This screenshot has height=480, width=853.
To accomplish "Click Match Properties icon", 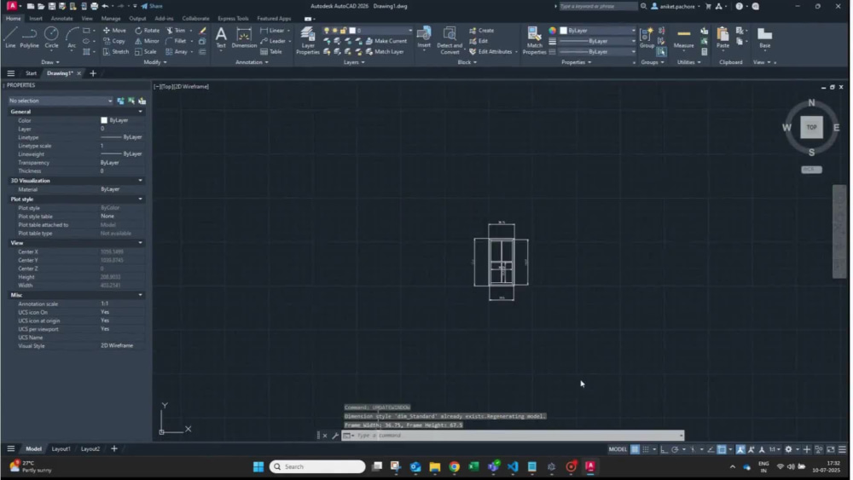I will pos(534,41).
